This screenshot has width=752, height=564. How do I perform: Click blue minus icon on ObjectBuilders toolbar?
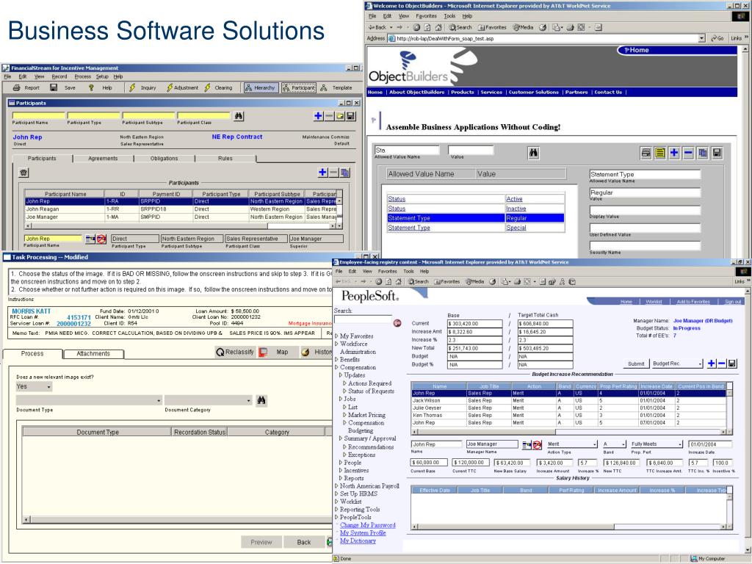tap(688, 153)
